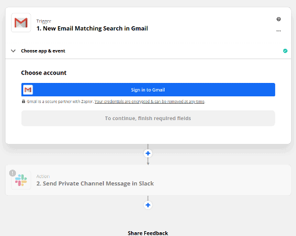Click the green completed checkmark icon

(x=285, y=51)
